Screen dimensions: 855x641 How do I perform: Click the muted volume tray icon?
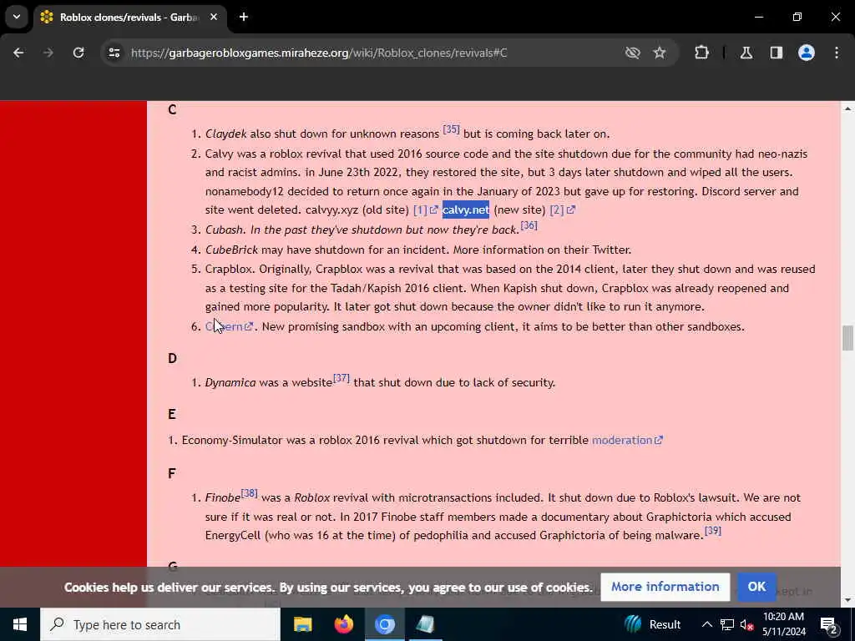(x=746, y=624)
